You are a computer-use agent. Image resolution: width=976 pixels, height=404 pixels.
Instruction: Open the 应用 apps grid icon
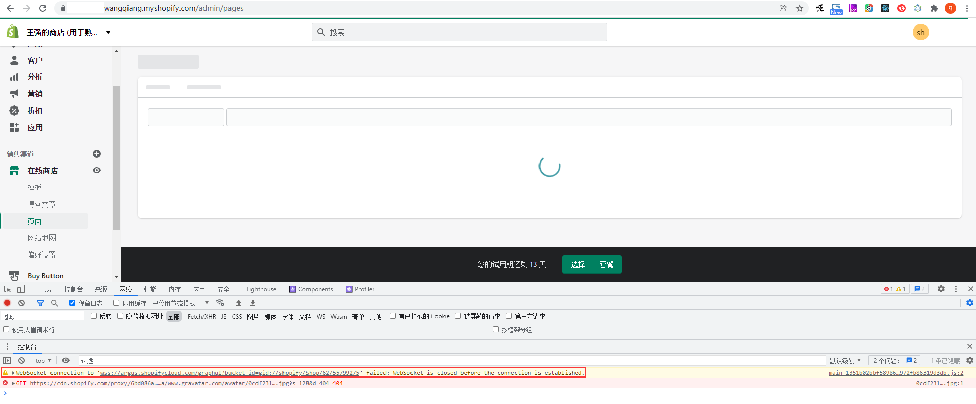[x=14, y=127]
